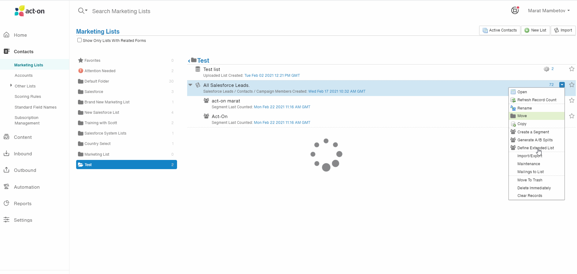Click the act-on logo
Screen dimensions: 577x274
(x=30, y=11)
